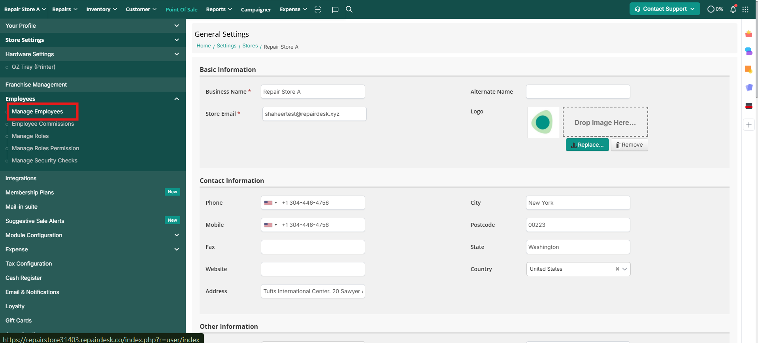Expand the Store Settings section
Image resolution: width=758 pixels, height=343 pixels.
click(177, 40)
